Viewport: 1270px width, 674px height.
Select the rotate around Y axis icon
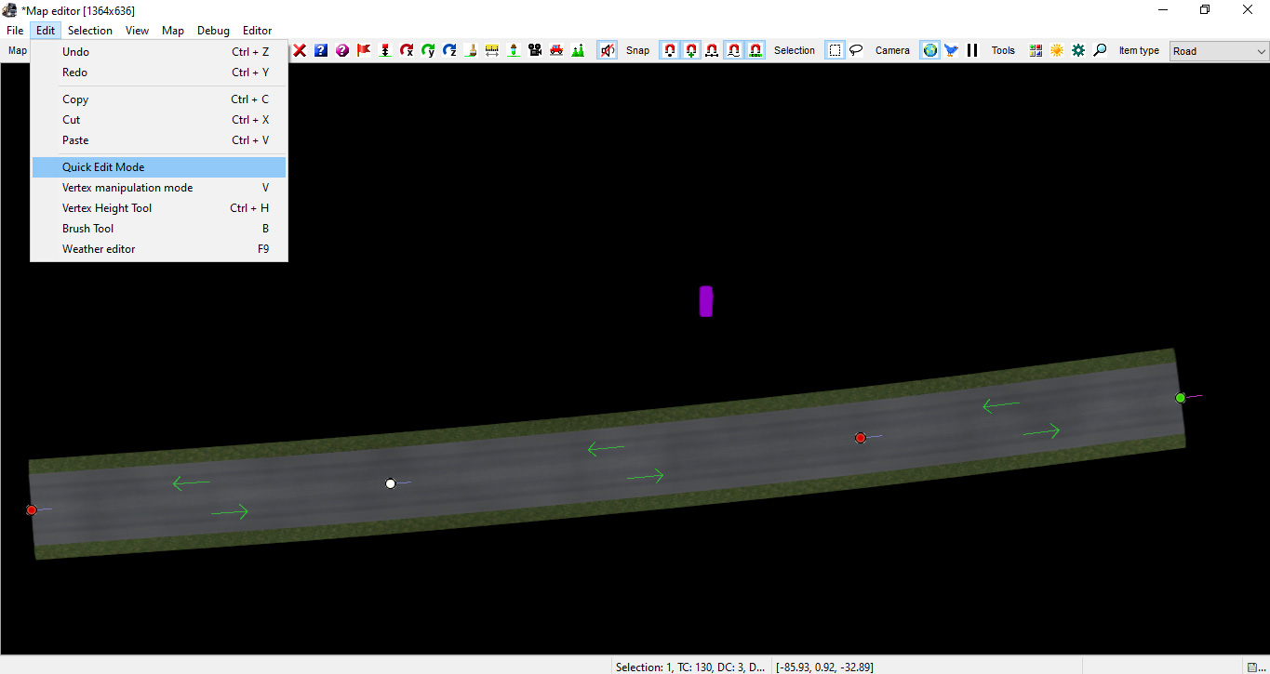428,50
